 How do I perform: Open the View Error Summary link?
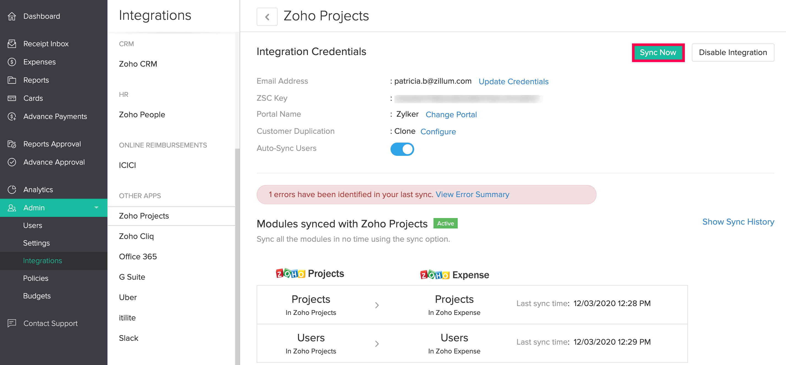coord(472,195)
